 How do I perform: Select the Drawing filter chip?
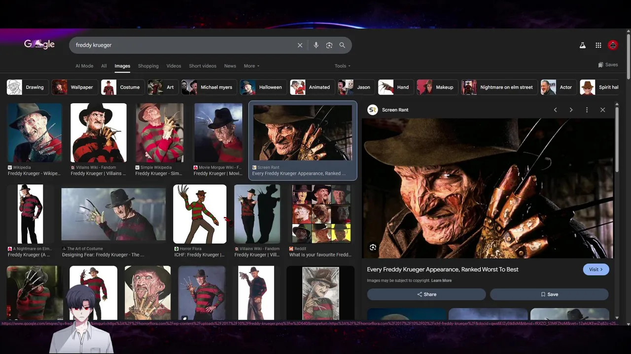[x=28, y=87]
